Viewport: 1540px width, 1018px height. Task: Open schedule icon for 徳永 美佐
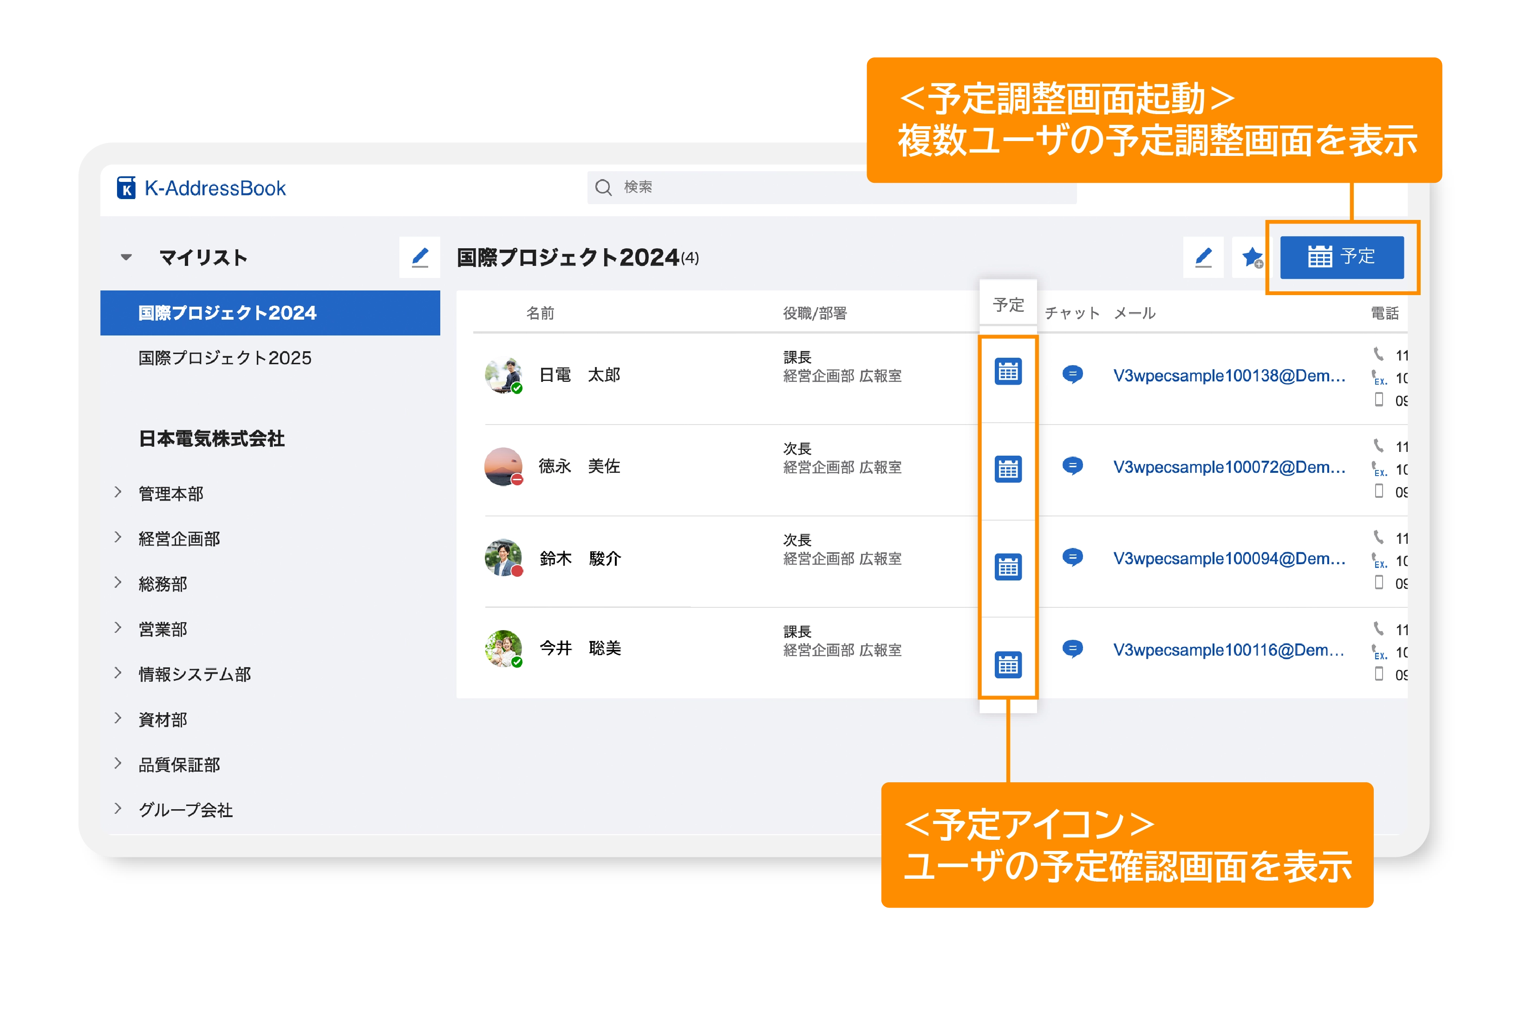click(x=1008, y=469)
